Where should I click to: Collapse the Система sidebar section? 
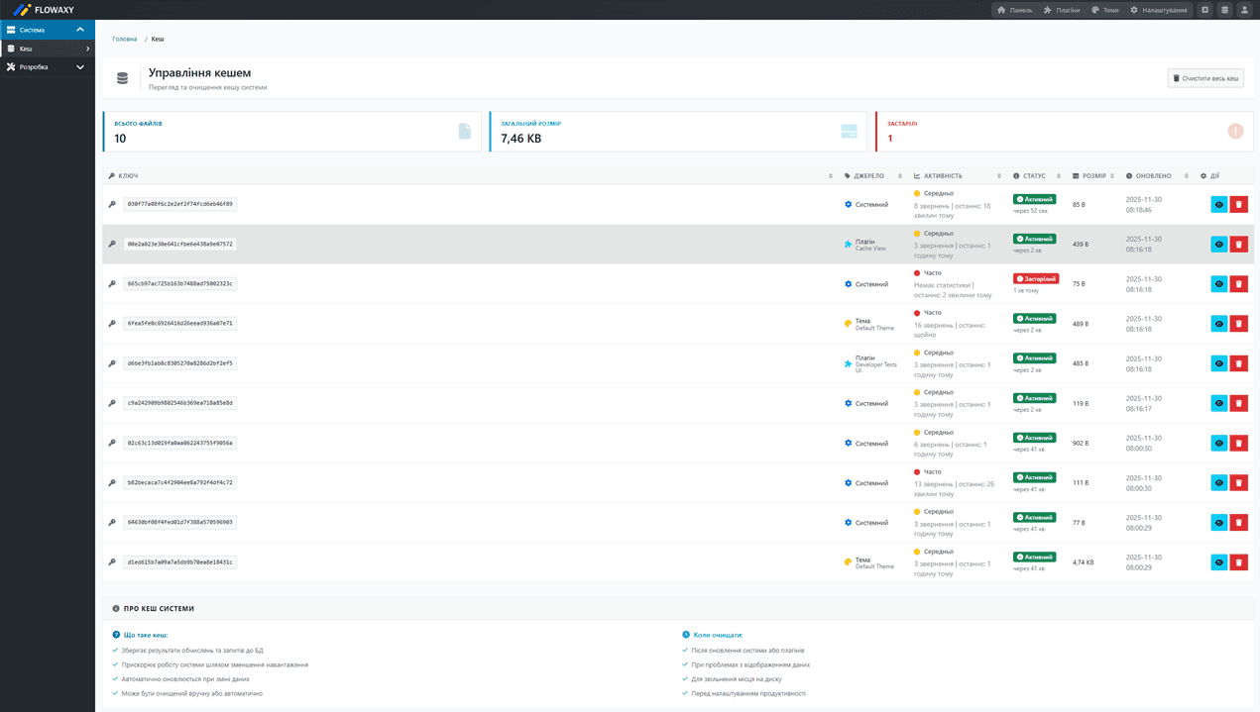pos(80,30)
